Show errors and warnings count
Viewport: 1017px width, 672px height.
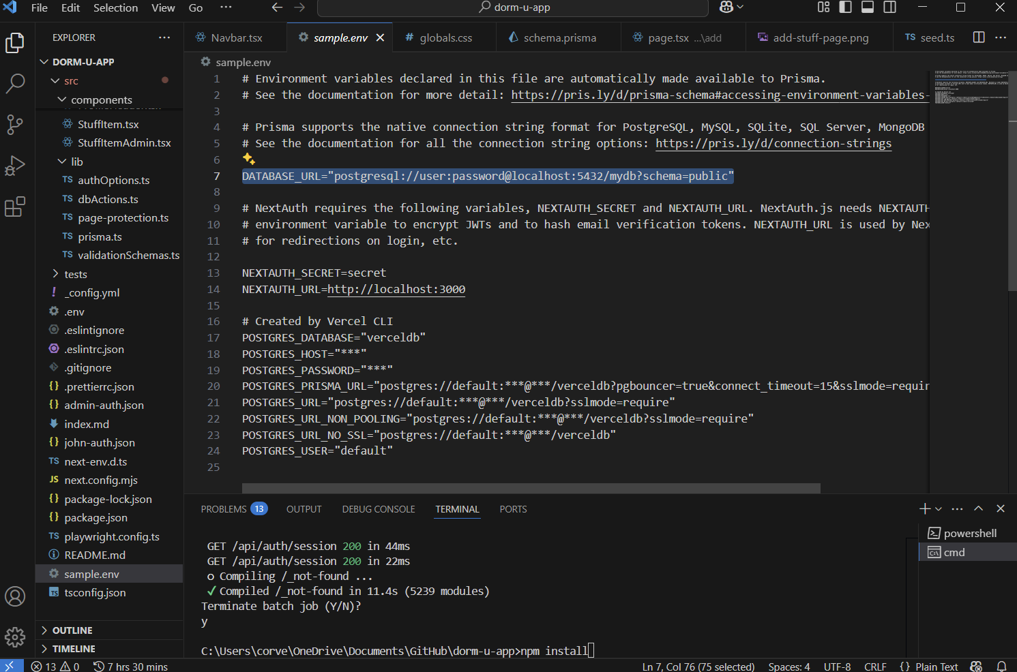click(55, 666)
